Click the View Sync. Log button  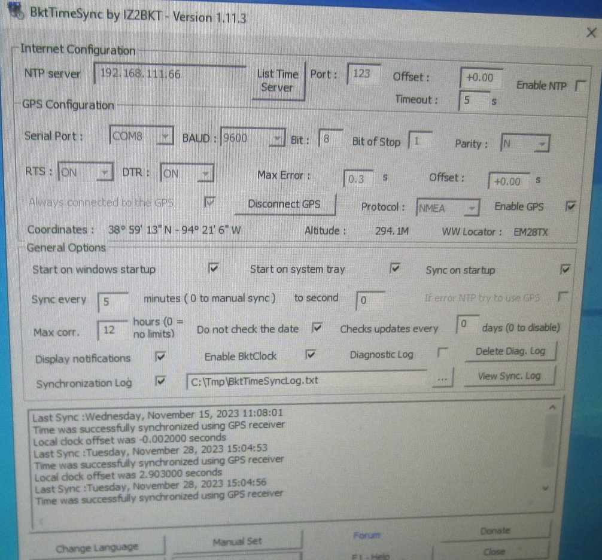(509, 376)
